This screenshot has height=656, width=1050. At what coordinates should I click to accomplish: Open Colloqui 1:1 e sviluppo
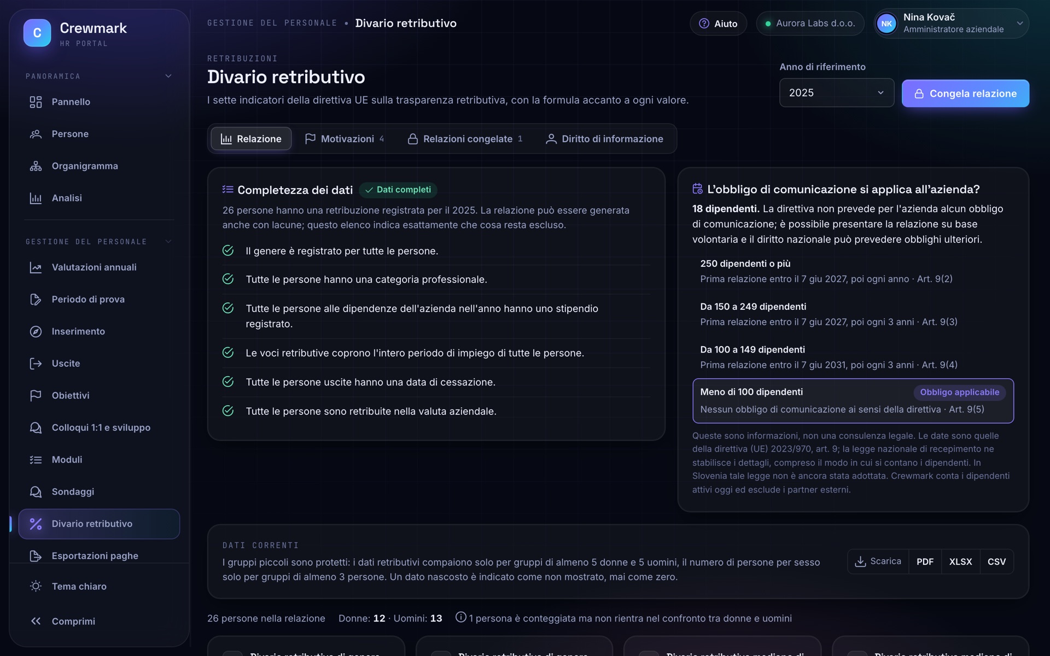[x=99, y=427]
